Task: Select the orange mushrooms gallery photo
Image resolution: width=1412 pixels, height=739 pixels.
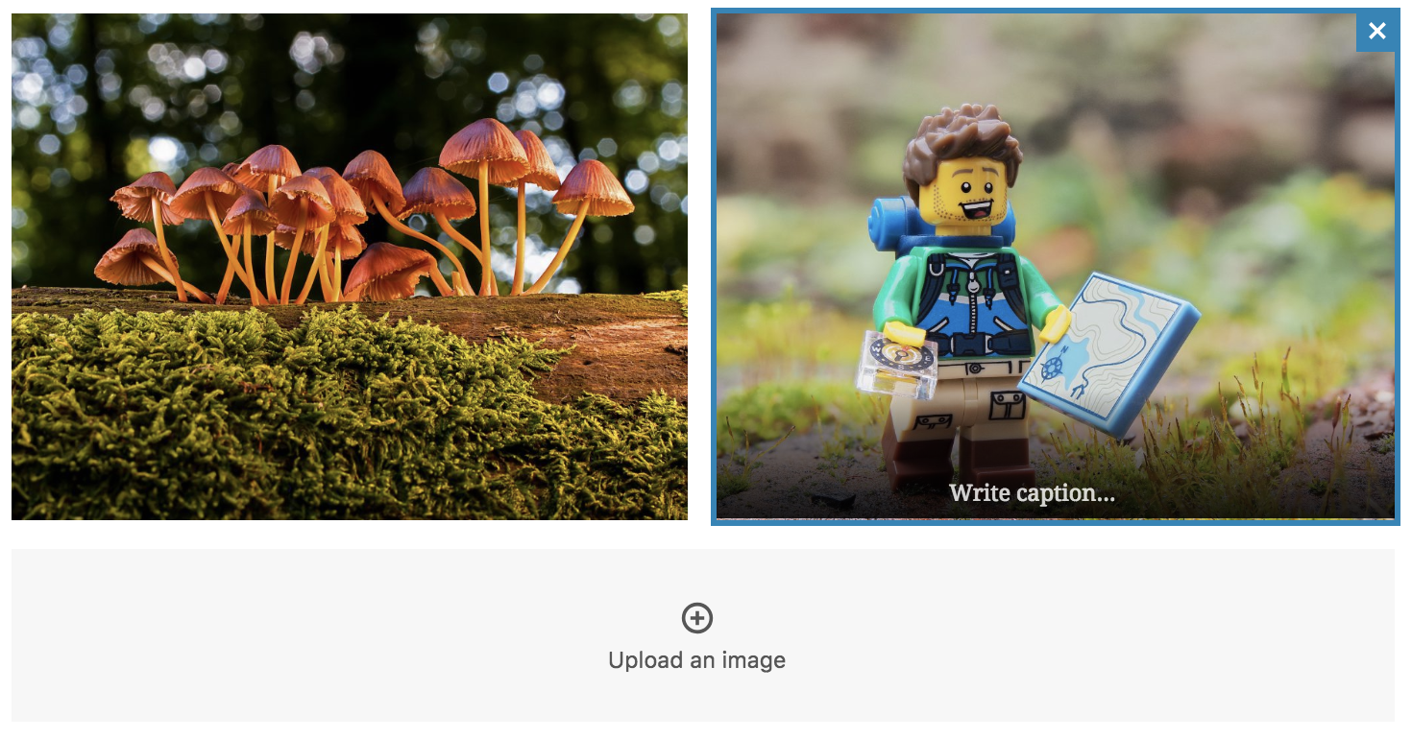Action: point(350,267)
